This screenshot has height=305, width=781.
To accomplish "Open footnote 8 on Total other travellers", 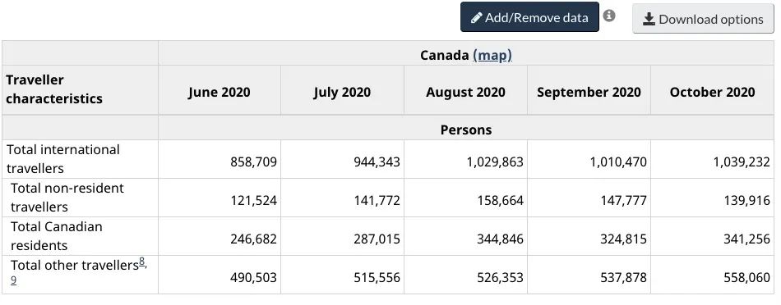I will 142,262.
